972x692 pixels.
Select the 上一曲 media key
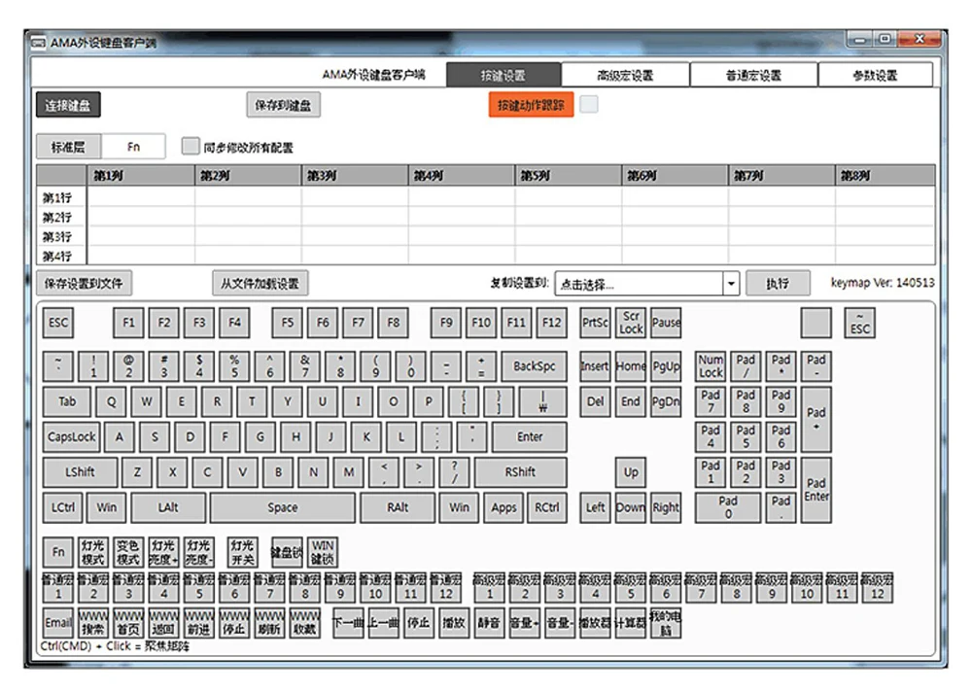[x=383, y=622]
